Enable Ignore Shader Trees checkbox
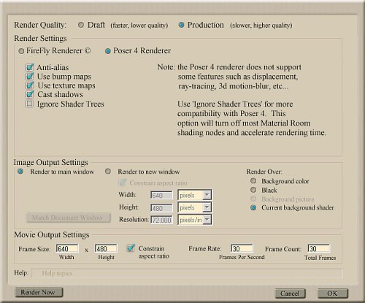365x303 pixels. pyautogui.click(x=29, y=104)
